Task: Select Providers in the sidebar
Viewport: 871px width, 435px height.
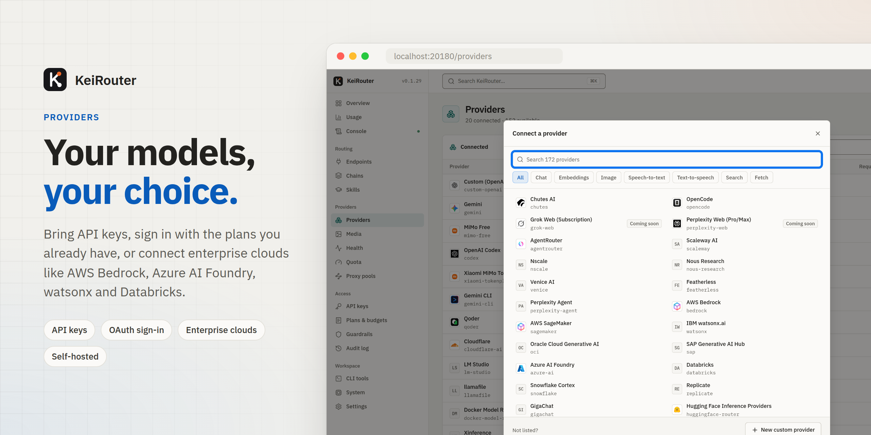Action: pos(377,220)
